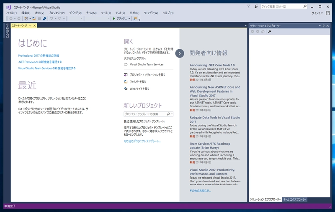This screenshot has width=335, height=212.
Task: Toggle Auto Hide pin on Solution Explorer panel
Action: tap(324, 26)
